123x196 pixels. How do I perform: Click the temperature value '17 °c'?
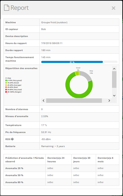coord(44,125)
